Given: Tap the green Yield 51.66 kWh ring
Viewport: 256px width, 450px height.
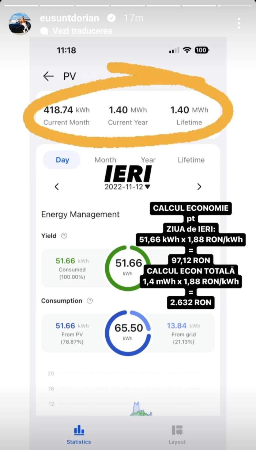Looking at the screenshot, I should pos(128,268).
